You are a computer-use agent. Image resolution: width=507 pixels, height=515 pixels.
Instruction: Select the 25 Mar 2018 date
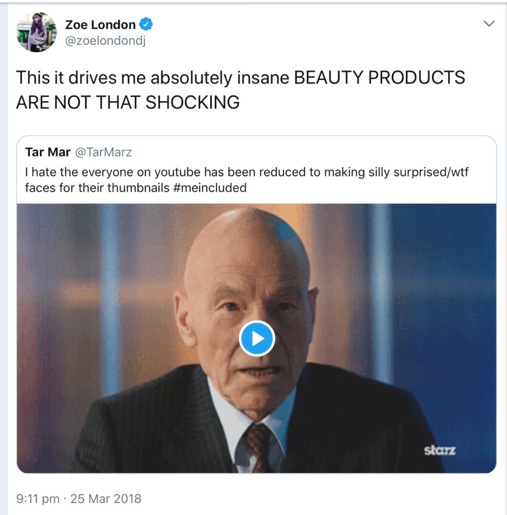click(106, 499)
